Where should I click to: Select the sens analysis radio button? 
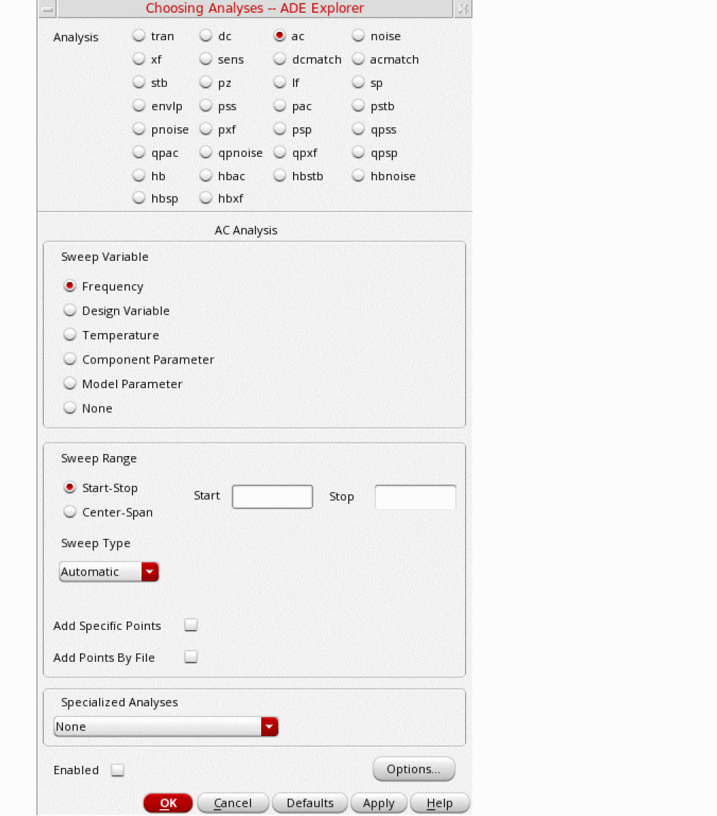(x=206, y=59)
